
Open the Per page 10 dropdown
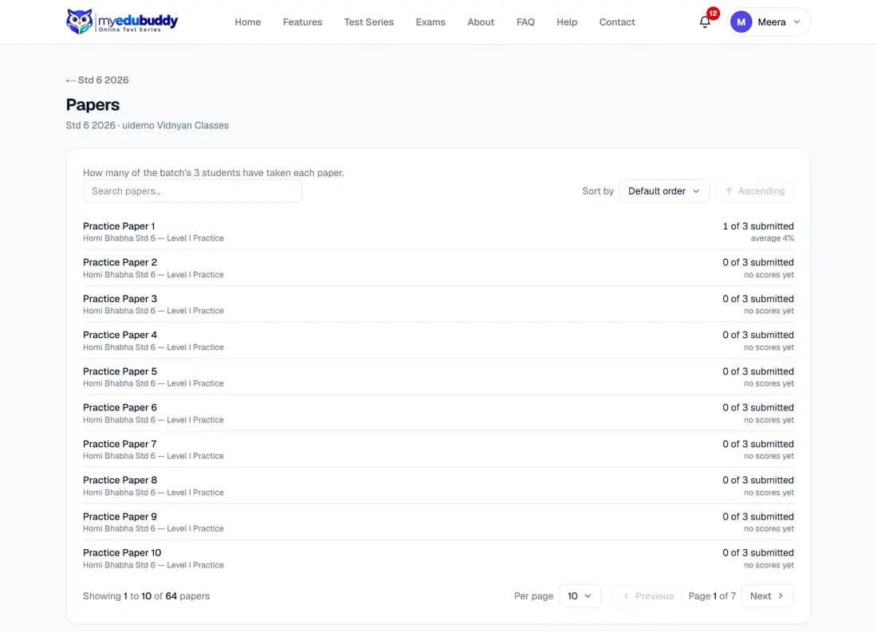pyautogui.click(x=580, y=595)
